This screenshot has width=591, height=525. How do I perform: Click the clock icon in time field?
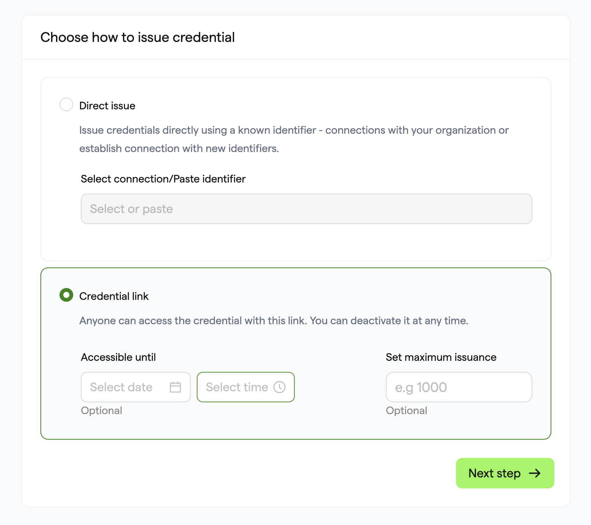279,387
